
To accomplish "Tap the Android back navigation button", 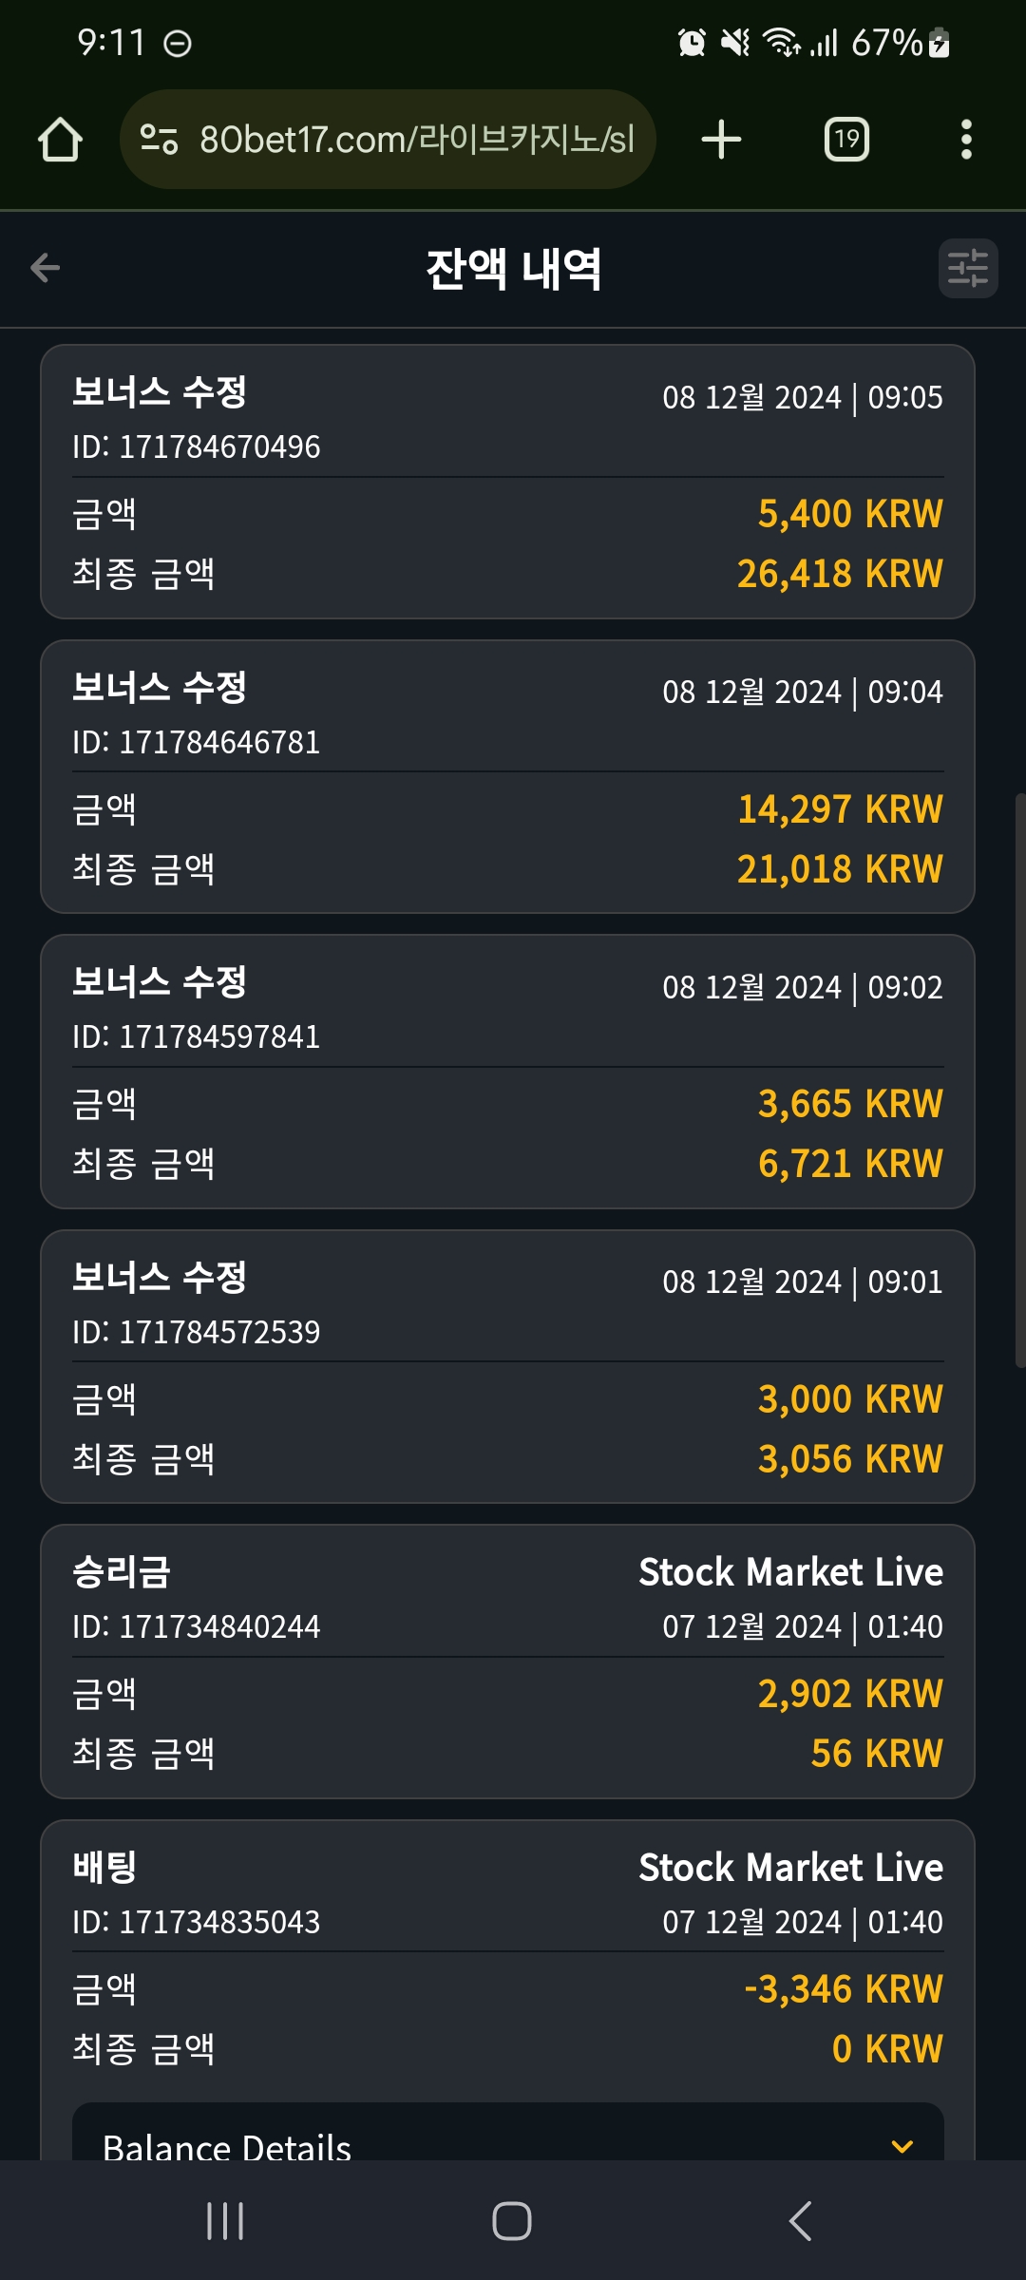I will [800, 2221].
